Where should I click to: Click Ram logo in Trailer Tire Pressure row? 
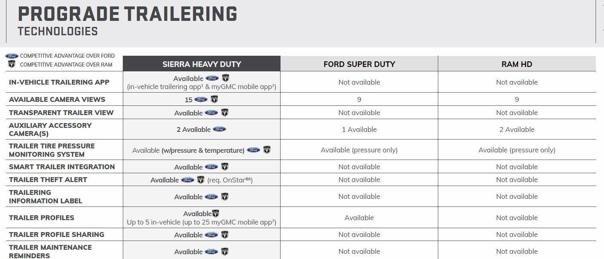tap(267, 150)
